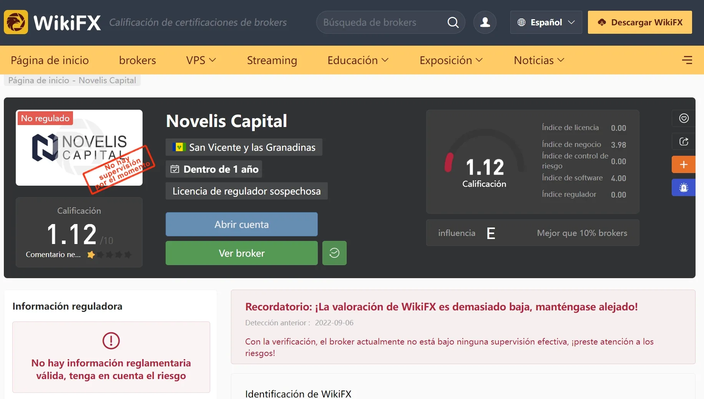This screenshot has width=704, height=399.
Task: Click the blue alarm report icon
Action: pos(684,188)
